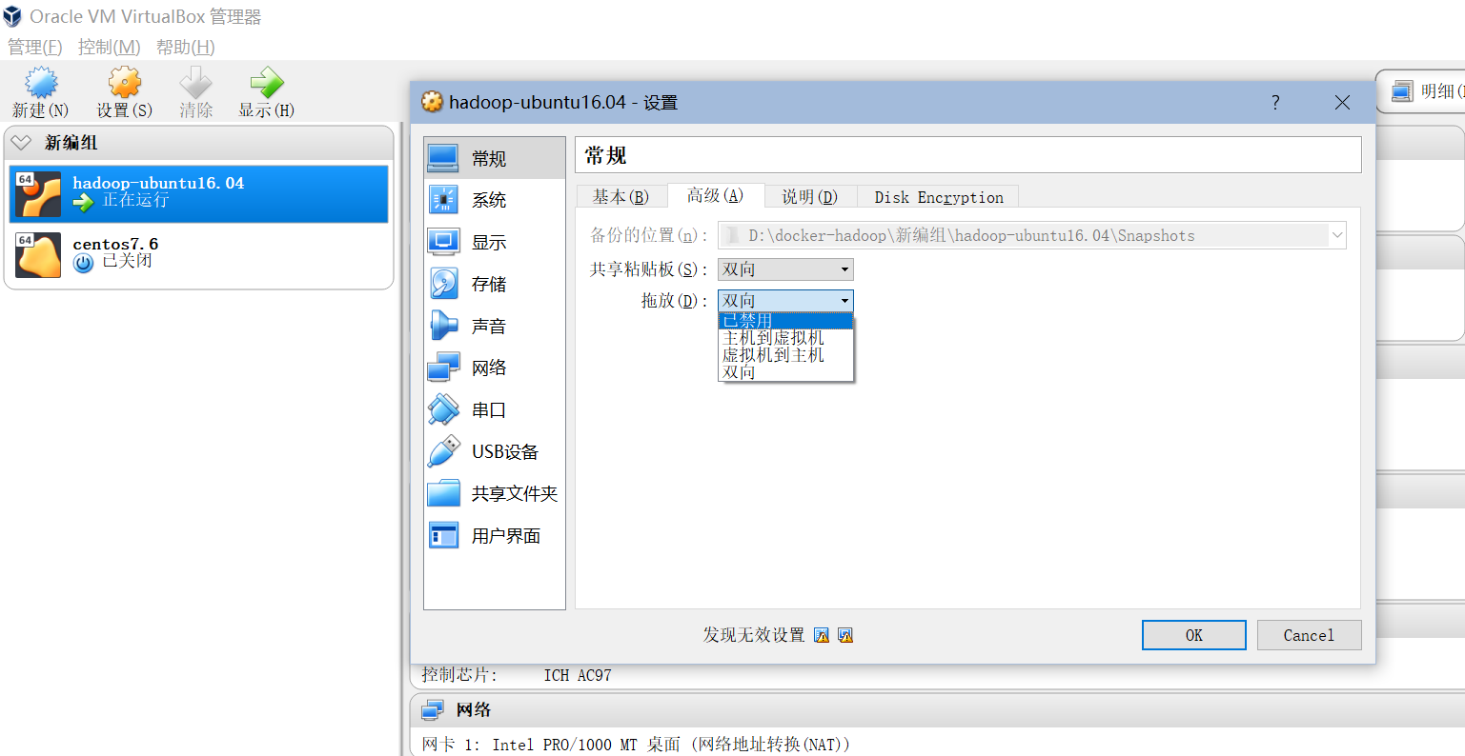Click the 正在运行 status text

point(135,200)
